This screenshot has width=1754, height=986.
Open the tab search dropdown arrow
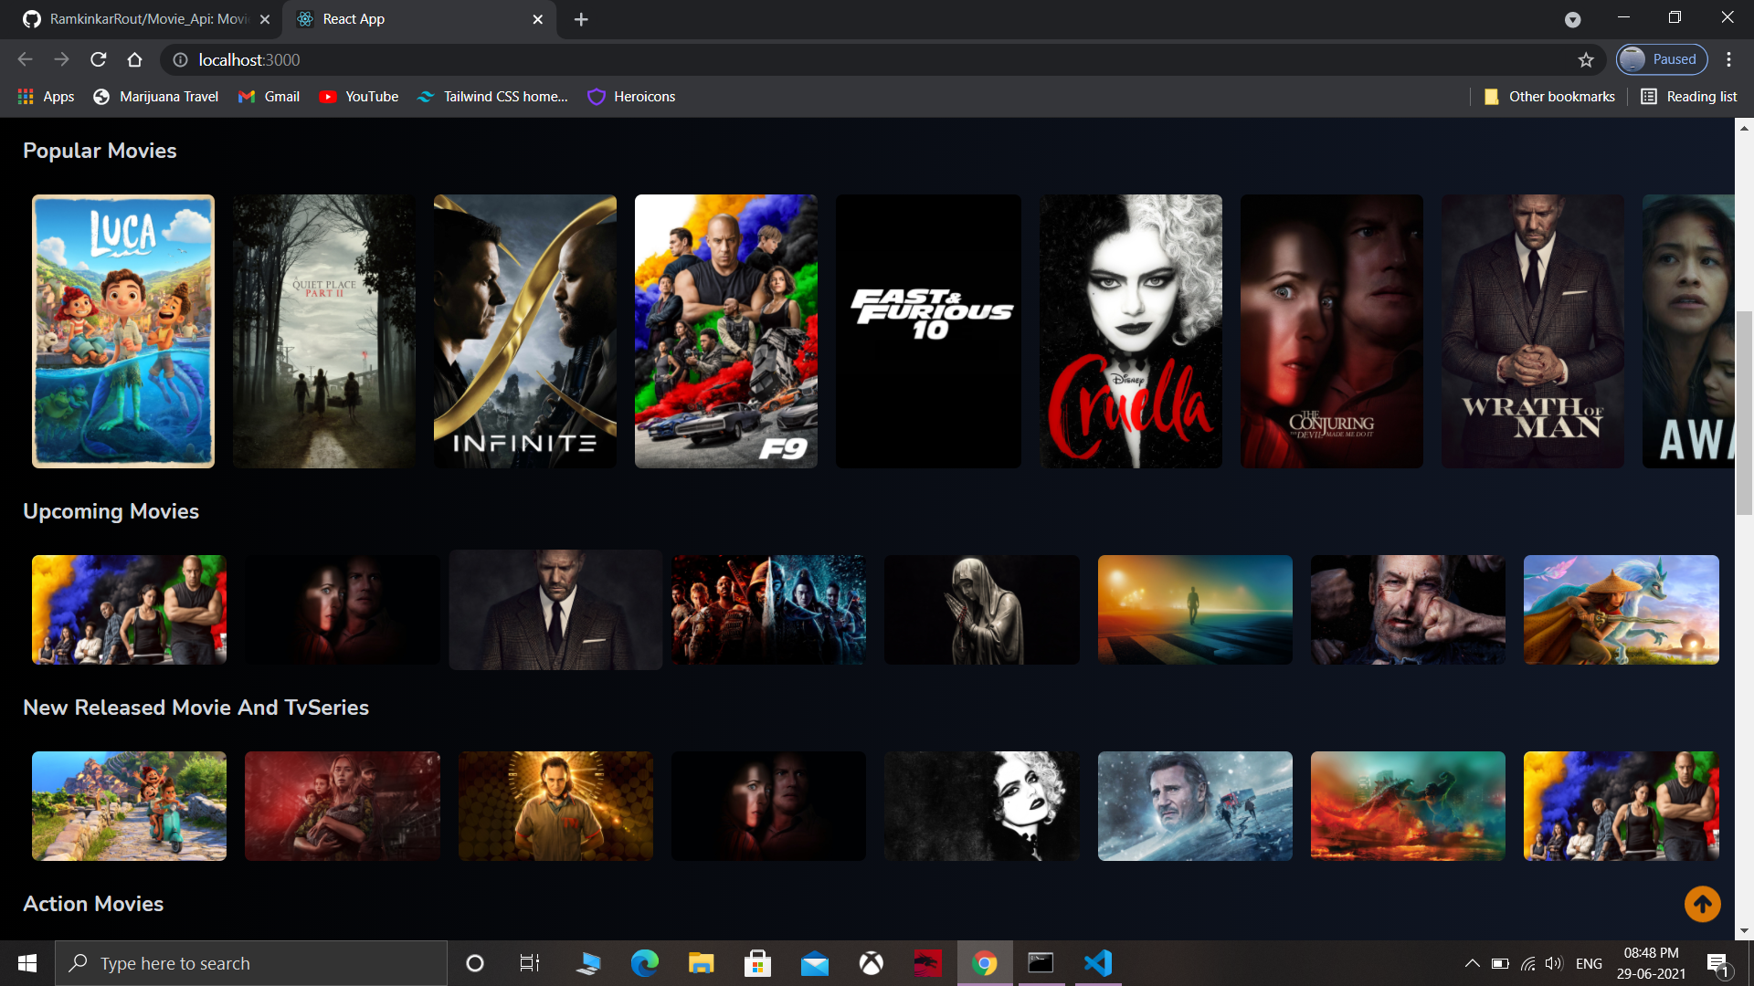[x=1572, y=19]
